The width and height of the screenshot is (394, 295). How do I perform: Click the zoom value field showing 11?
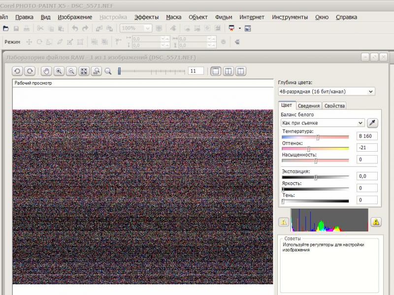pyautogui.click(x=196, y=71)
